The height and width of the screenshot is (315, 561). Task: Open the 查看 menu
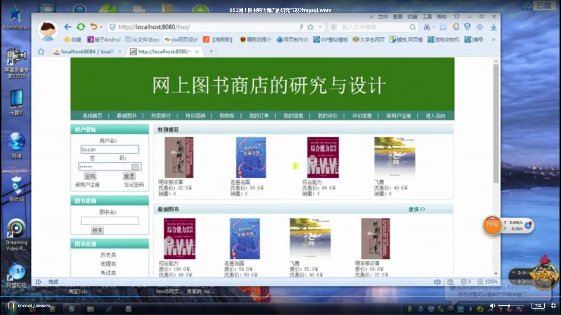tap(397, 17)
